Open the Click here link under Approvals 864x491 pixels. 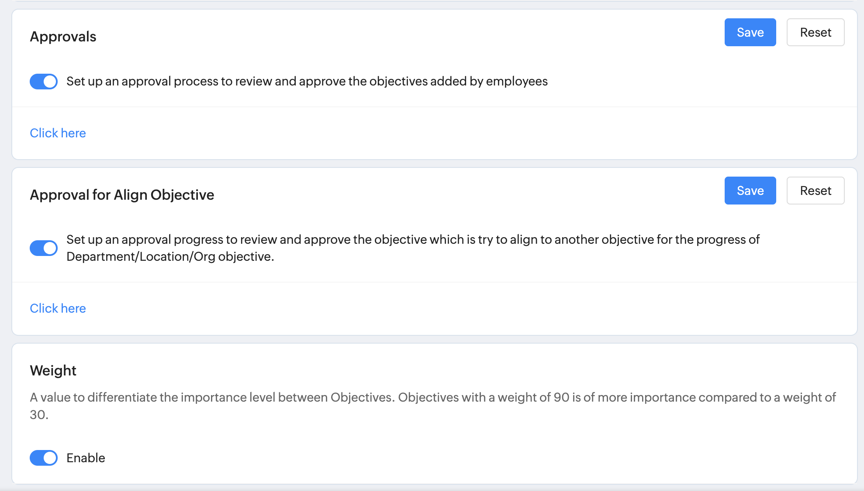(x=58, y=133)
